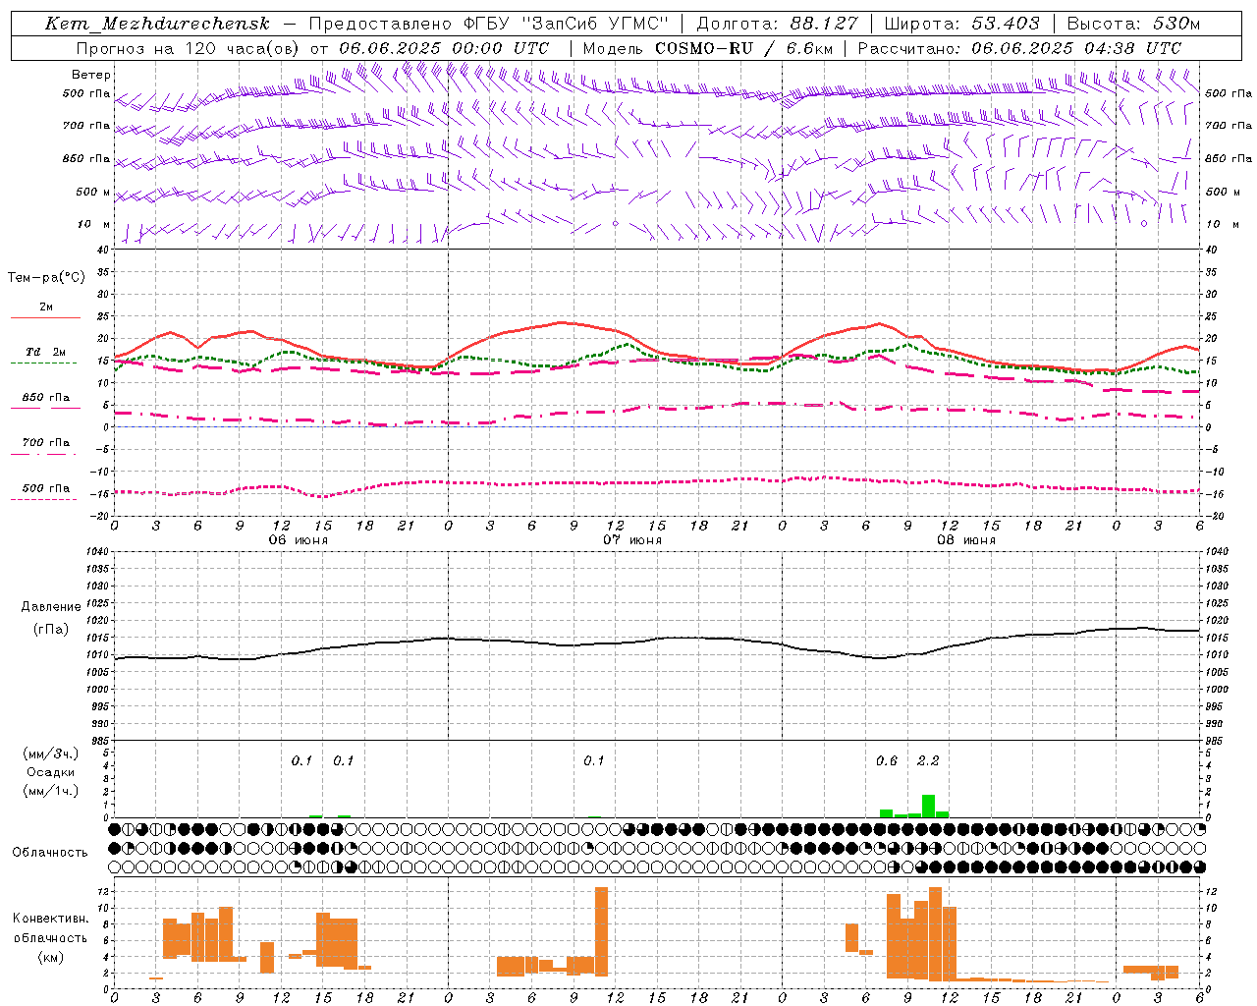This screenshot has height=1006, width=1257.
Task: Click the model label COSMO-RU / 6.6км
Action: 744,48
